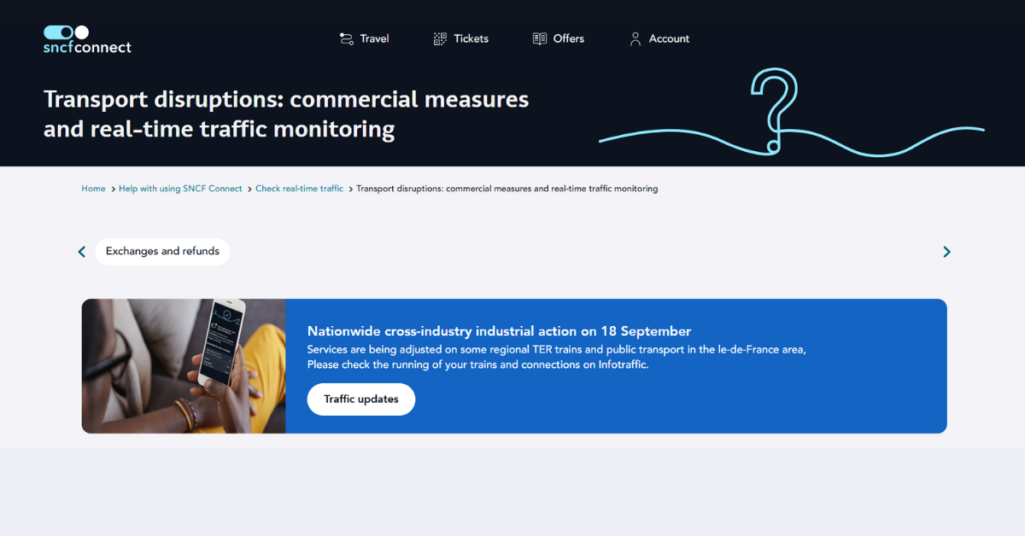Screen dimensions: 1025x536
Task: Click the right carousel chevron arrow
Action: 946,252
